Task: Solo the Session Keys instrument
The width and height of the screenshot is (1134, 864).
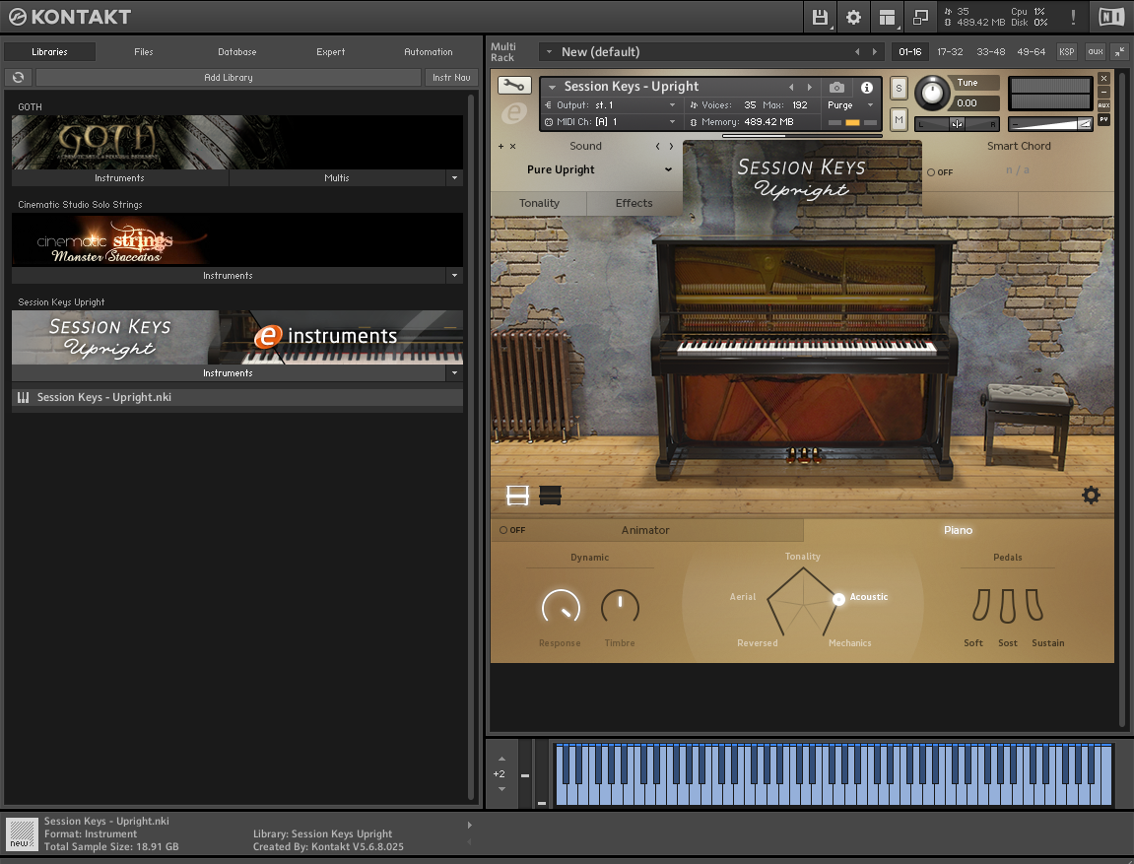Action: tap(899, 89)
